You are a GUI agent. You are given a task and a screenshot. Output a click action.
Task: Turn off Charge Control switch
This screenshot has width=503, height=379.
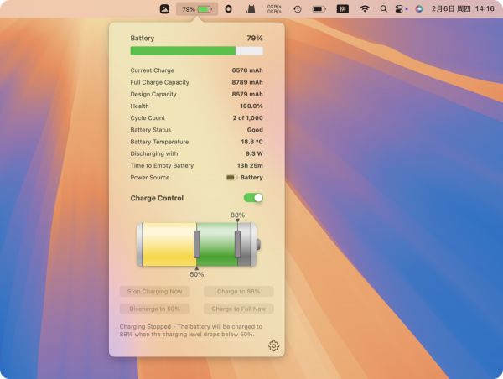point(253,198)
